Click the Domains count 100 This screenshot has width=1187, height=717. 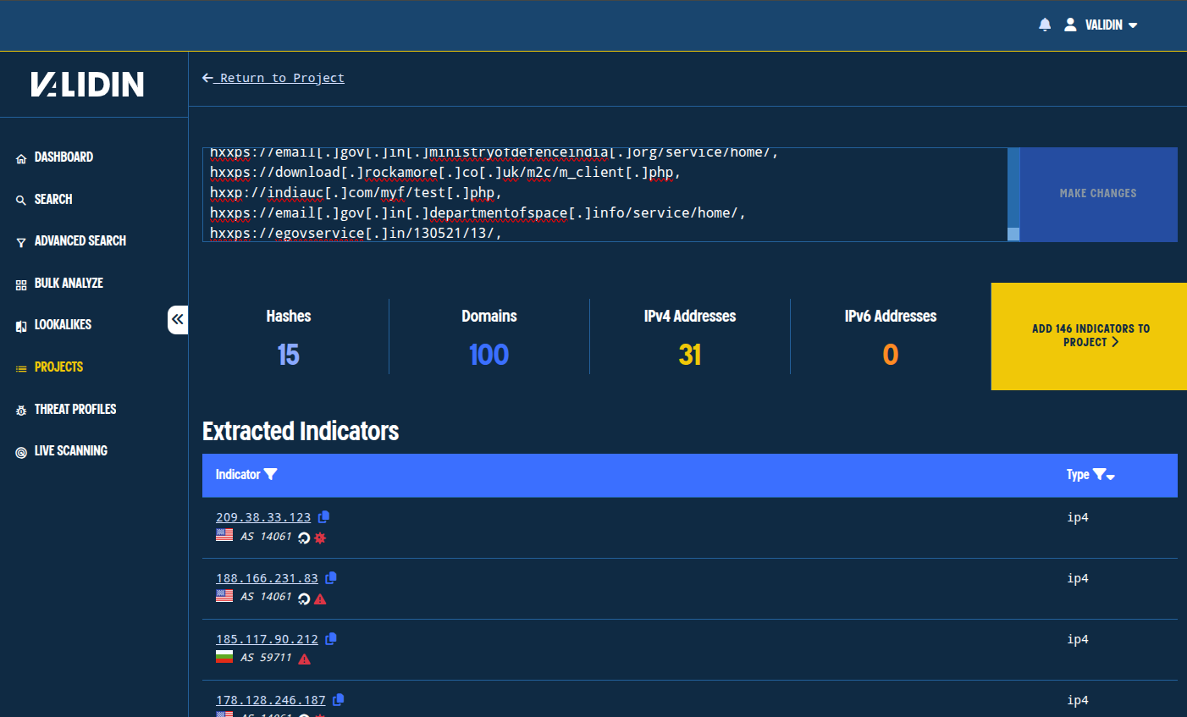pyautogui.click(x=489, y=355)
